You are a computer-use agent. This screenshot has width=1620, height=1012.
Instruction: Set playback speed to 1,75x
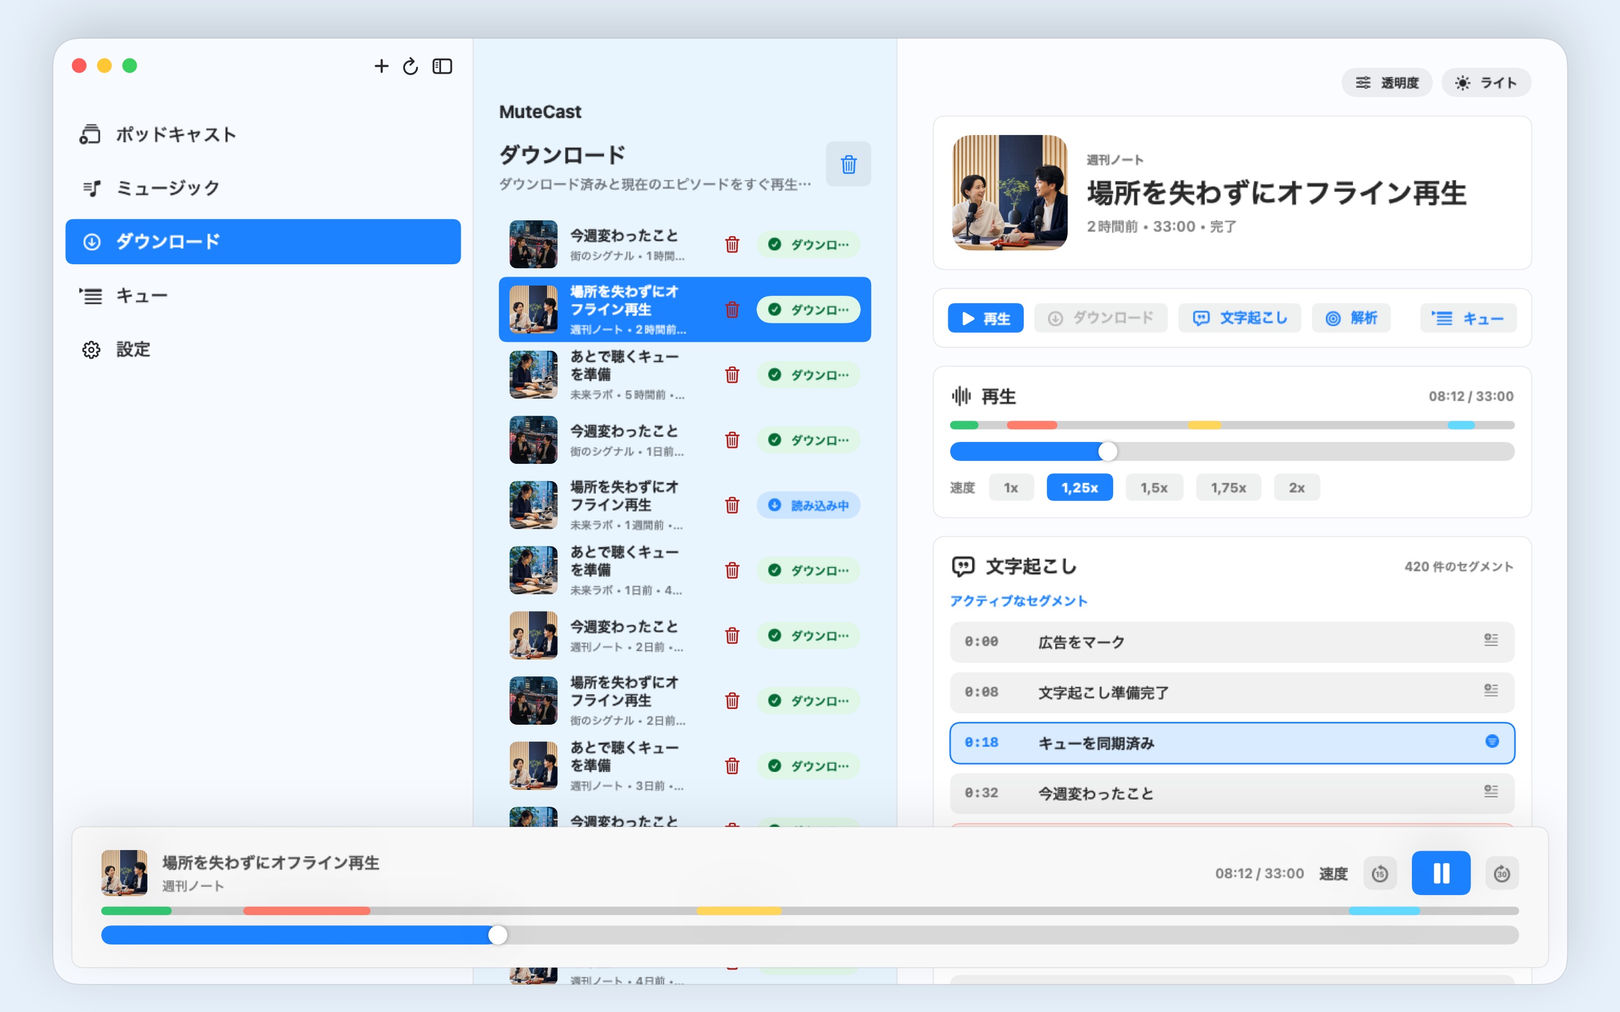[1228, 487]
